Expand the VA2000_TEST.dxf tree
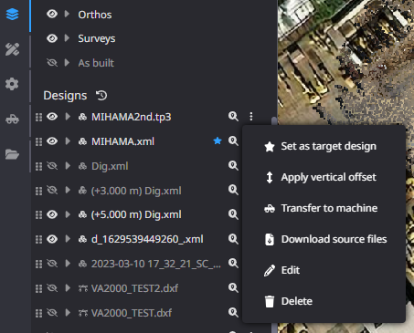The width and height of the screenshot is (414, 333). point(68,313)
